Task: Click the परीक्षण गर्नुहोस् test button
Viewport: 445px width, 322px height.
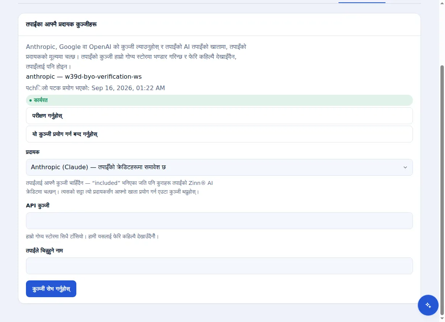Action: (x=219, y=116)
